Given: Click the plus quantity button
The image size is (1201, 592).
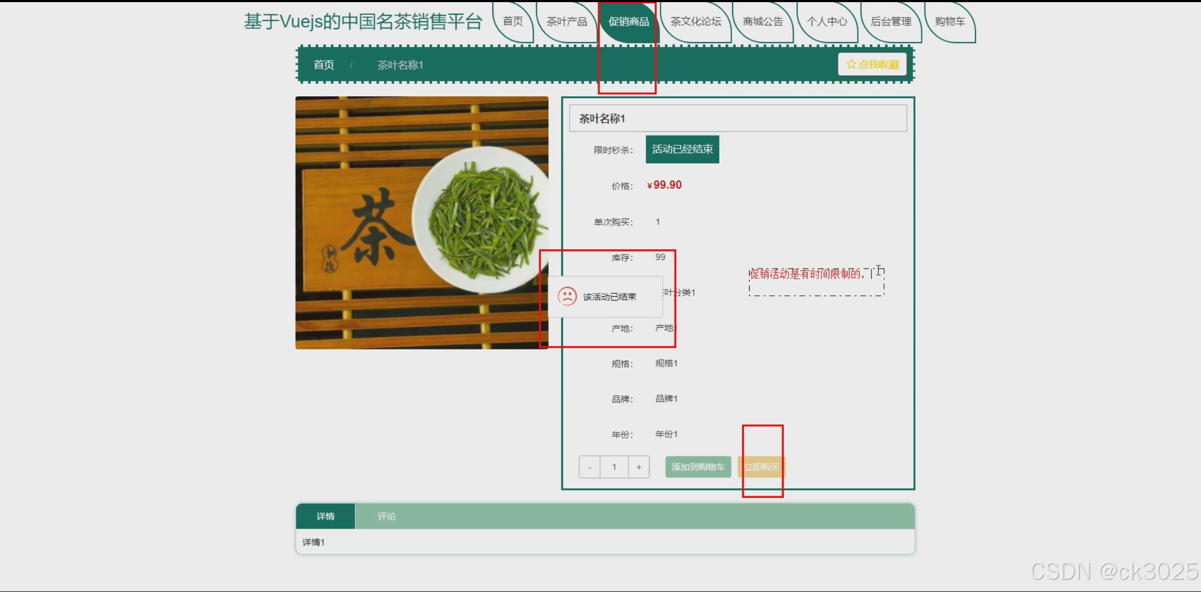Looking at the screenshot, I should pos(639,467).
